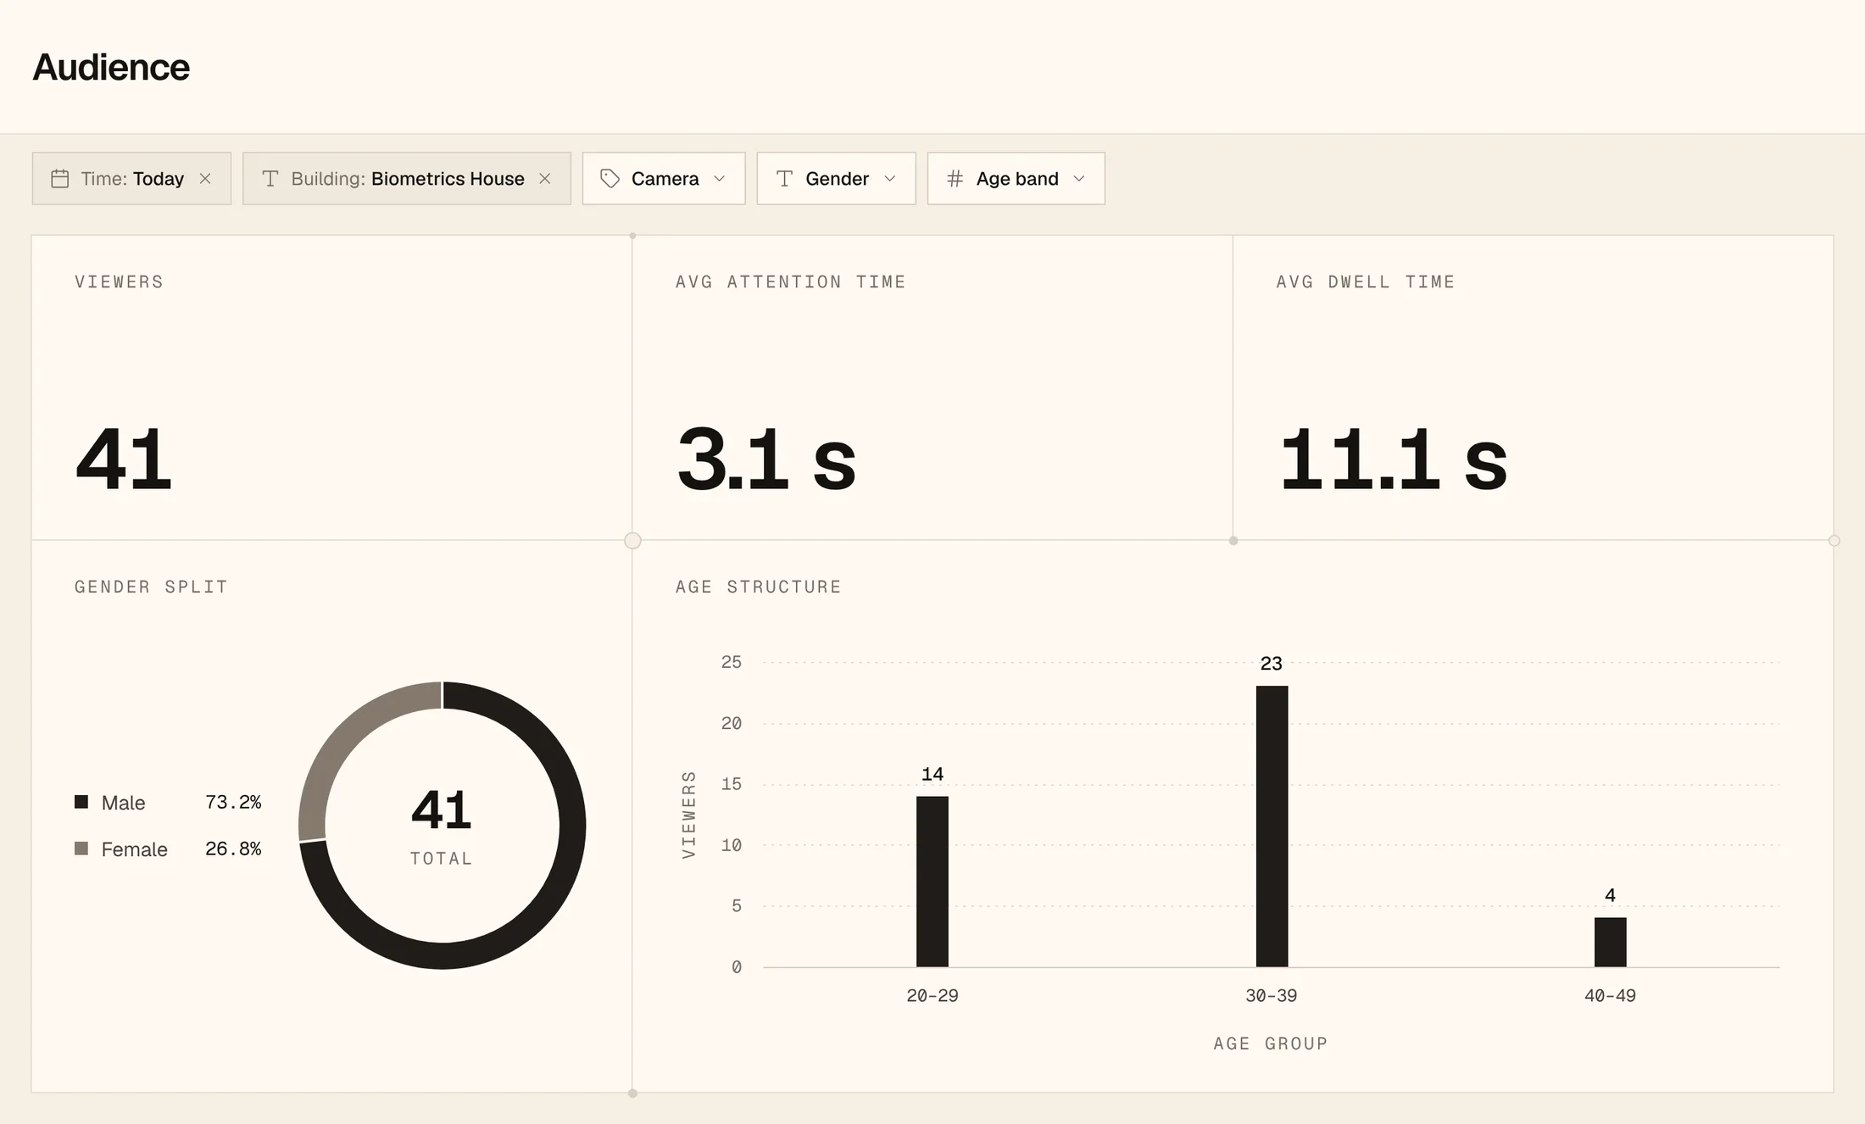
Task: Open the Time: Today filter chip
Action: [x=131, y=179]
